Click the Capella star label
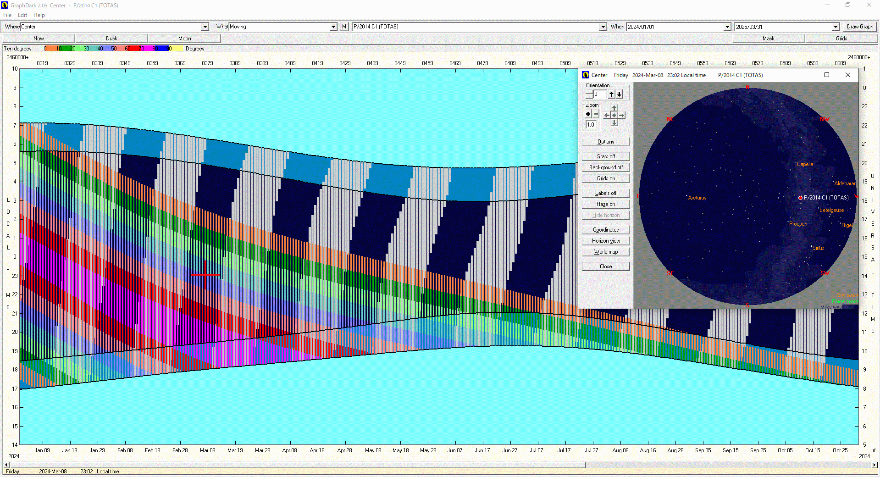Screen dimensions: 880x477 pos(805,164)
